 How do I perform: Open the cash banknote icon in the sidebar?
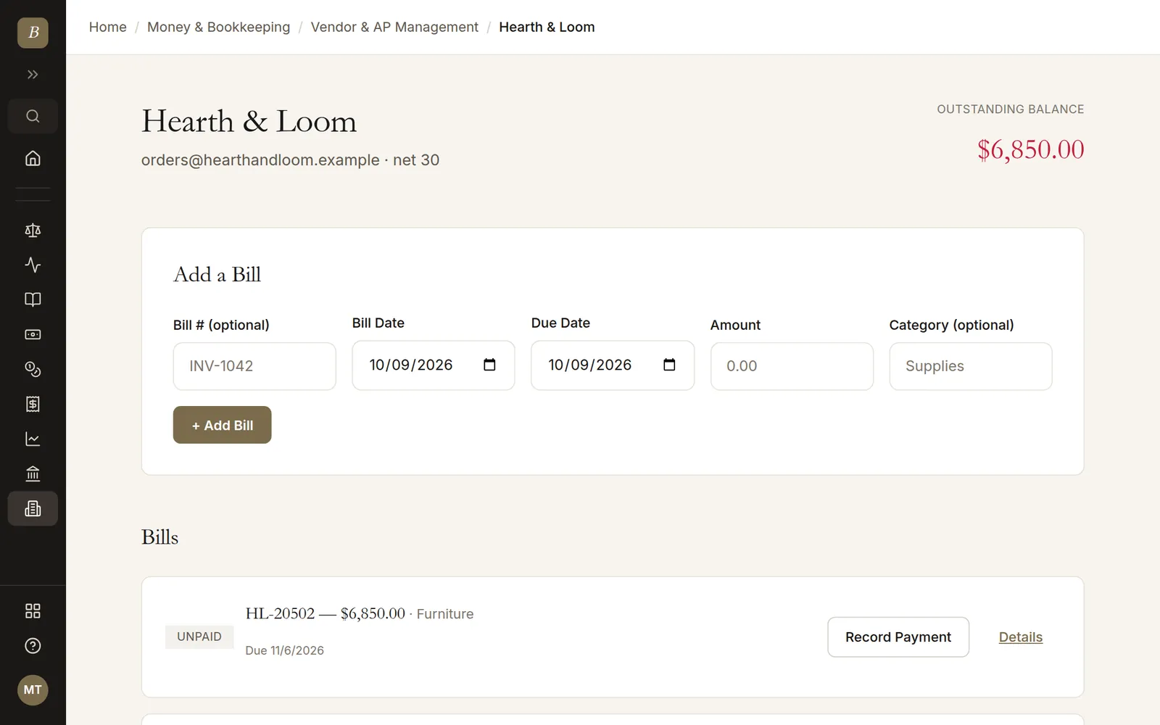coord(33,335)
